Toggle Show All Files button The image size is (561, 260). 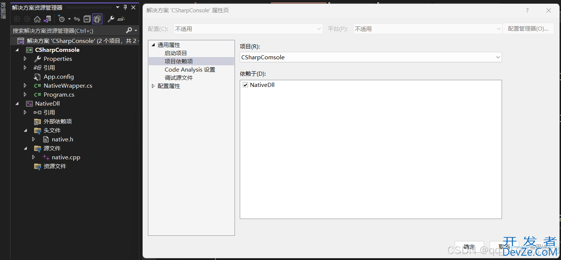point(97,19)
